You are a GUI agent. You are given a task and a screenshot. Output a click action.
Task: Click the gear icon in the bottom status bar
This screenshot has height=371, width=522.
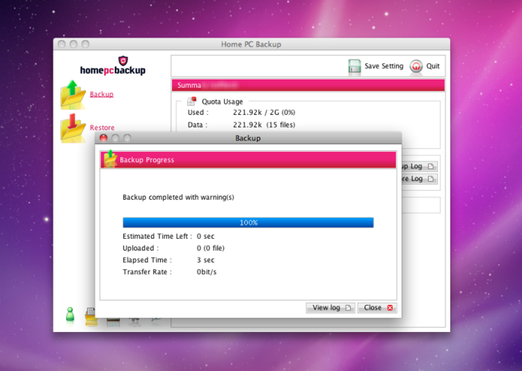pyautogui.click(x=134, y=321)
